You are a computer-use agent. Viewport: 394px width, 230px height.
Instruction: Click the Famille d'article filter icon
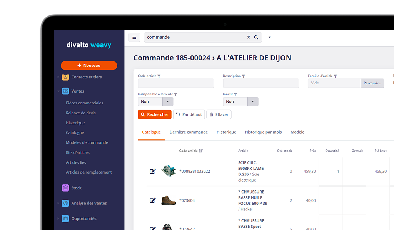tap(336, 76)
